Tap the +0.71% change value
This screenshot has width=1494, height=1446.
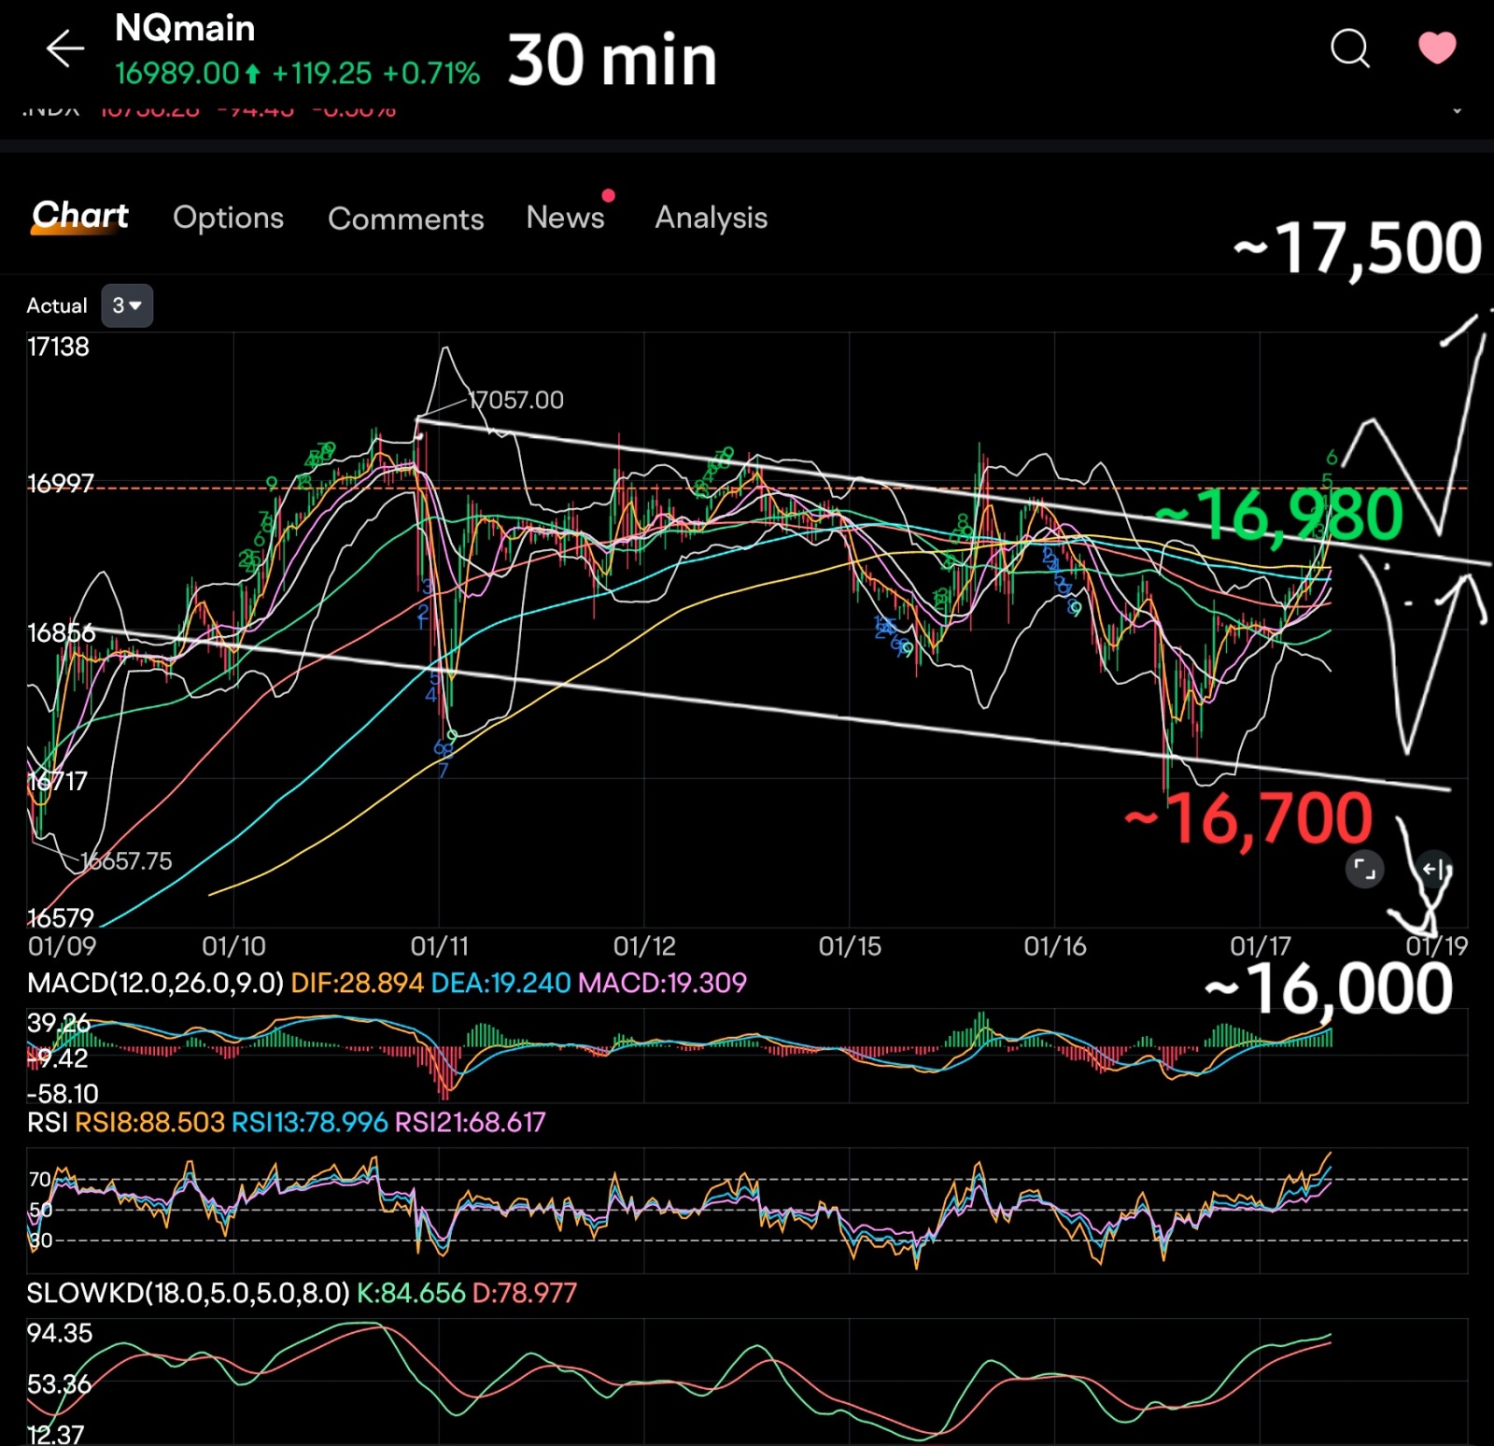[x=430, y=73]
